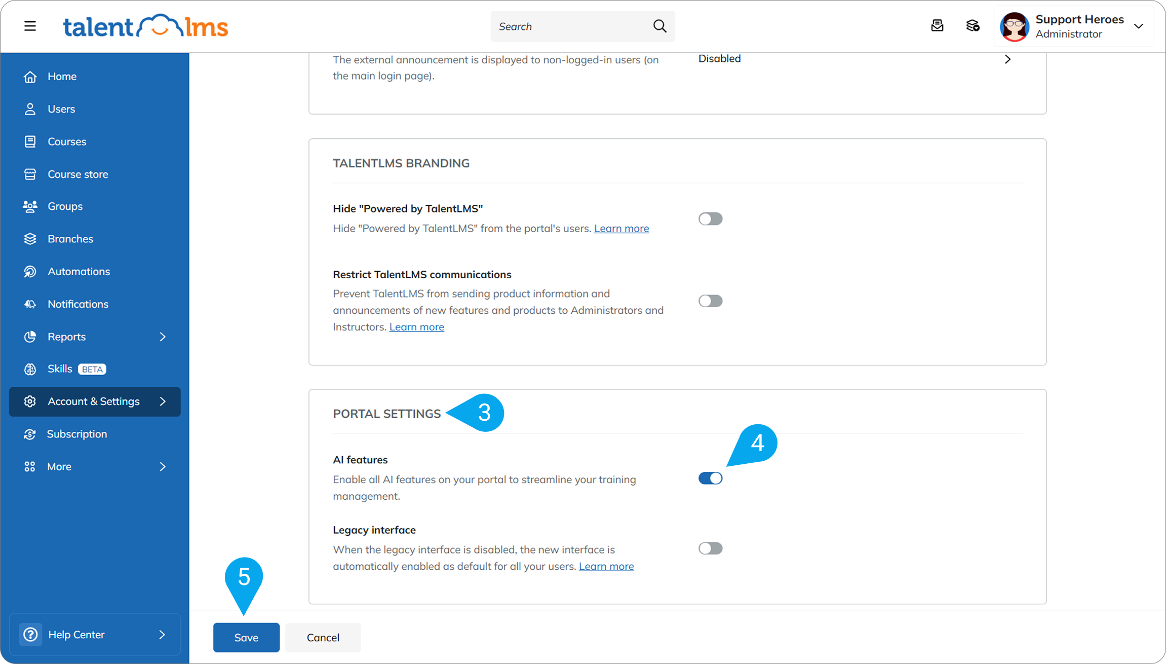Click the Subscription refresh icon
This screenshot has width=1166, height=664.
point(30,434)
